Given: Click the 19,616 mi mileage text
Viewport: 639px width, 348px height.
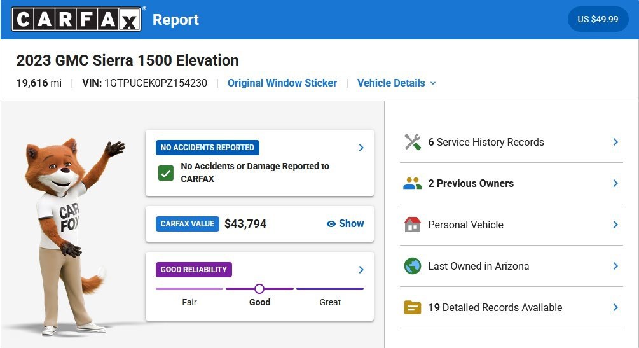Looking at the screenshot, I should [39, 83].
